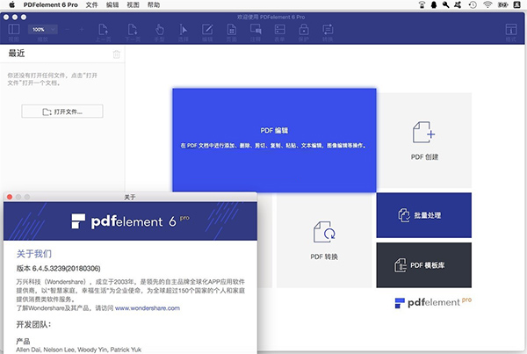The width and height of the screenshot is (527, 354).
Task: Open the PDF 转换 tile
Action: point(324,241)
